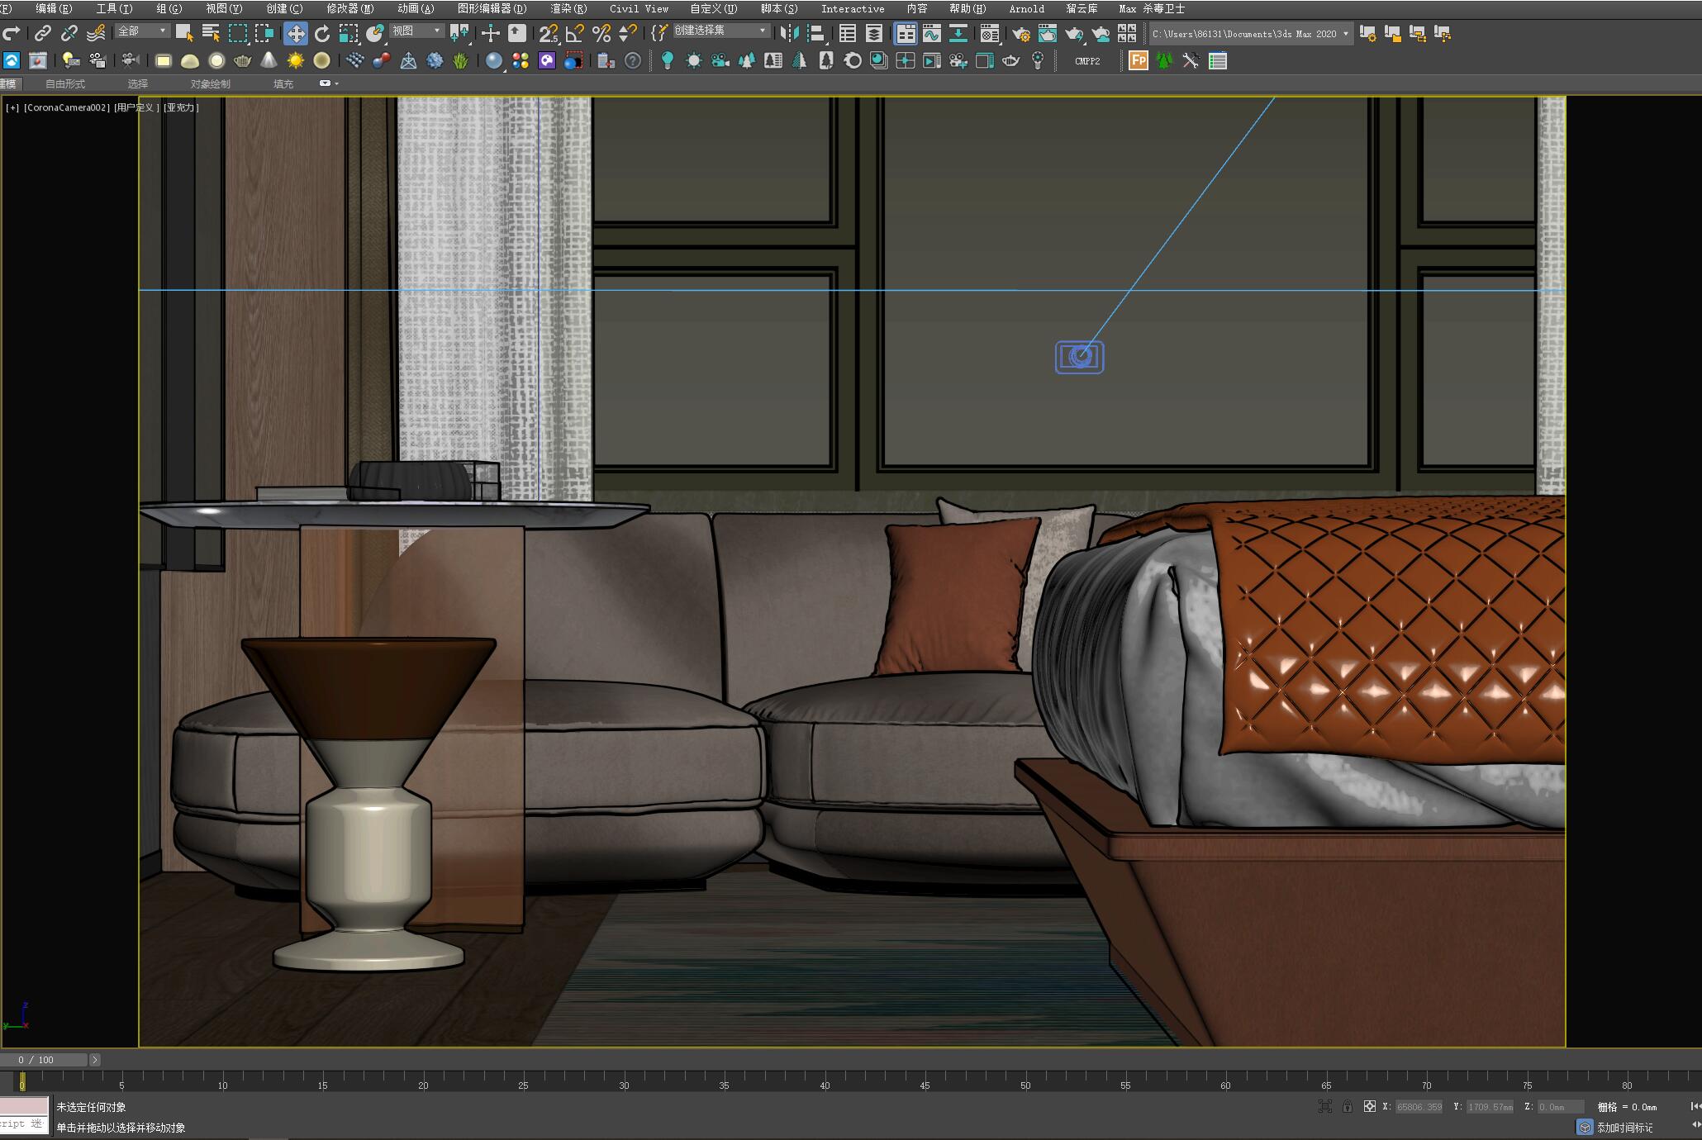The width and height of the screenshot is (1702, 1140).
Task: Open the Forest Pack FP icon
Action: tap(1138, 60)
